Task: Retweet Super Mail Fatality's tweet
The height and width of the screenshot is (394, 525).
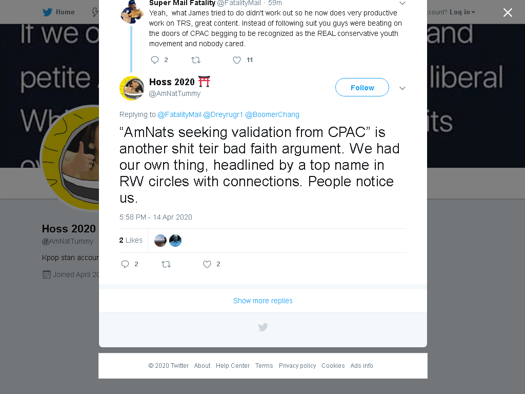Action: 196,60
